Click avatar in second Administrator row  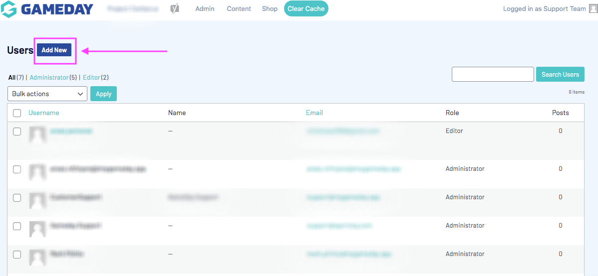tap(37, 201)
